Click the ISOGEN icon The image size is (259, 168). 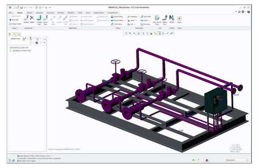(172, 19)
